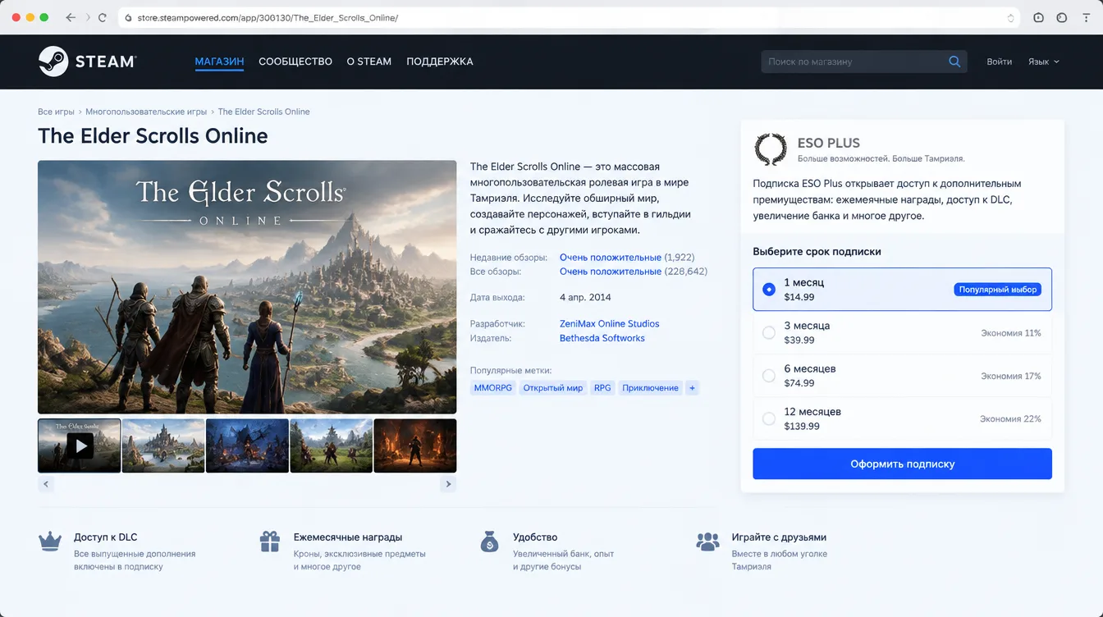1103x617 pixels.
Task: Reload the page with the refresh icon
Action: click(103, 17)
